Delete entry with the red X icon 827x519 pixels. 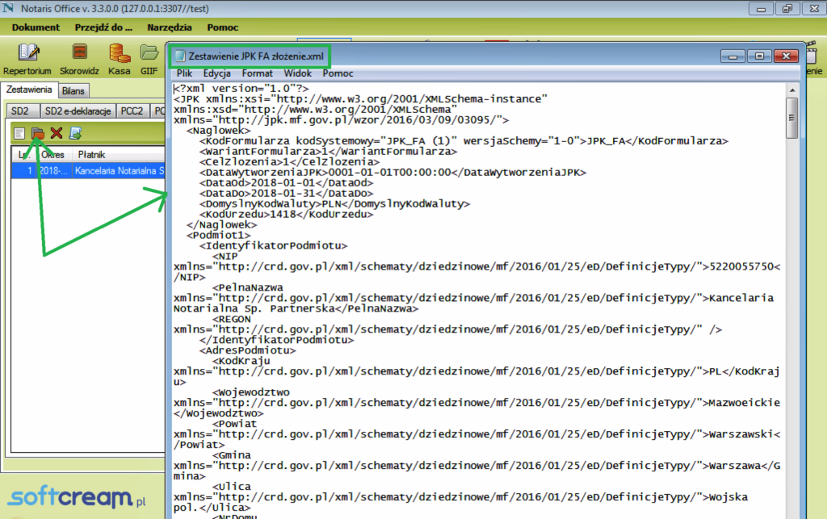(x=57, y=133)
